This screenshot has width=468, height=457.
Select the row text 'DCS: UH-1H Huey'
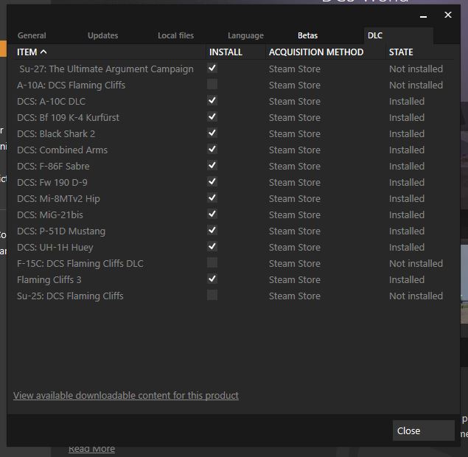pos(55,248)
